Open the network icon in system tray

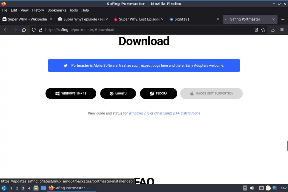(261, 188)
